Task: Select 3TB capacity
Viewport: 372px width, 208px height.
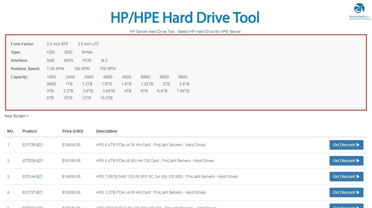Action: 50,91
